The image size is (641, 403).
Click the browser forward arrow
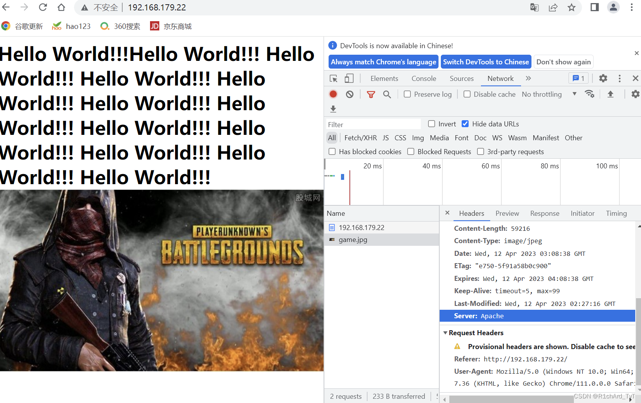24,7
